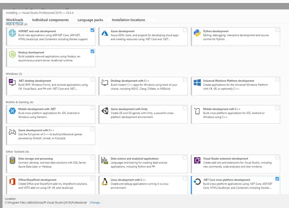Click the Linux development penguin icon
The image size is (289, 208).
(105, 181)
